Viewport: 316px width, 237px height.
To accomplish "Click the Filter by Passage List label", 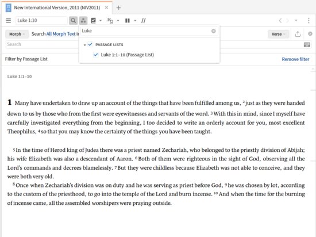I will (x=26, y=59).
